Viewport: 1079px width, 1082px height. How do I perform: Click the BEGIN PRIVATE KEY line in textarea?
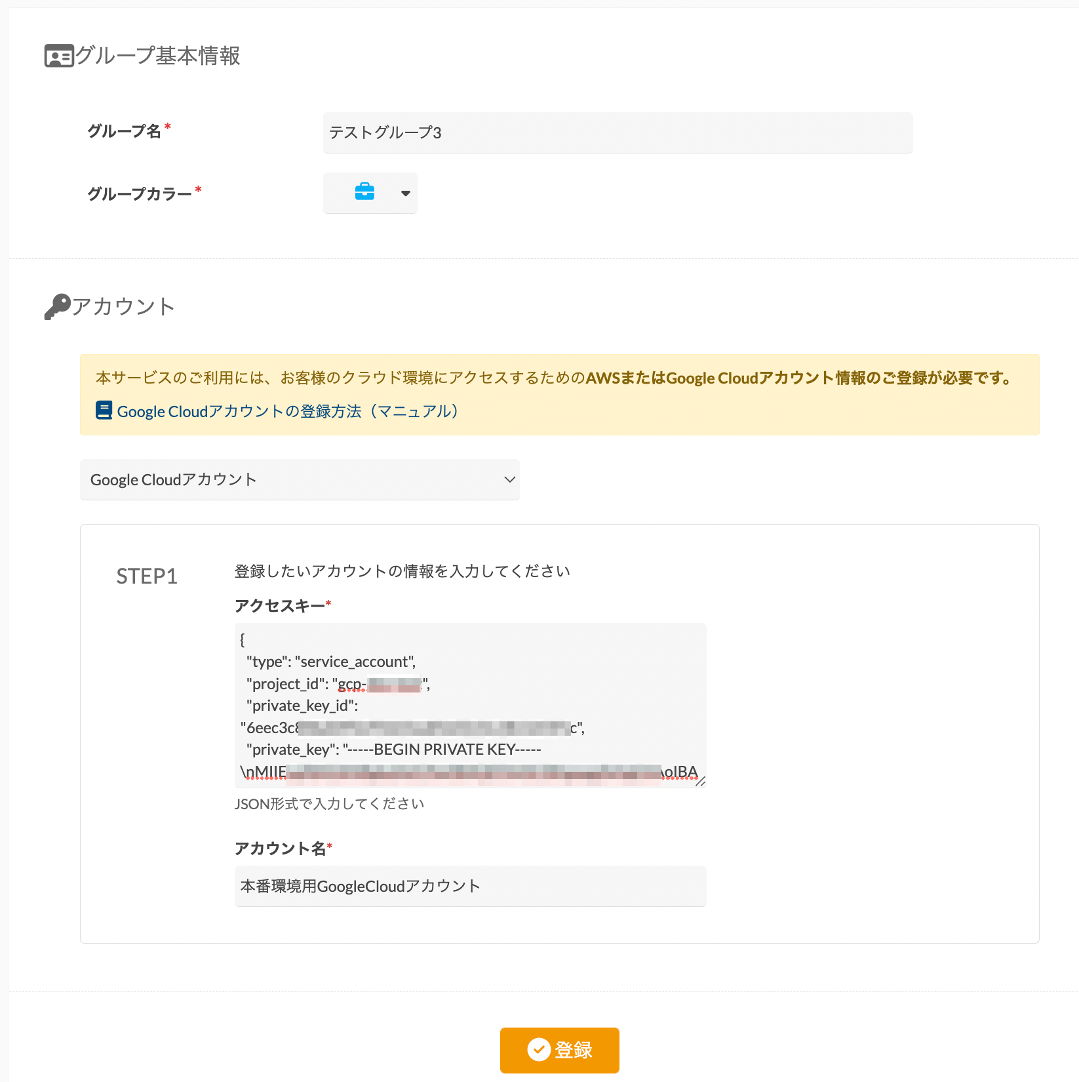[394, 750]
